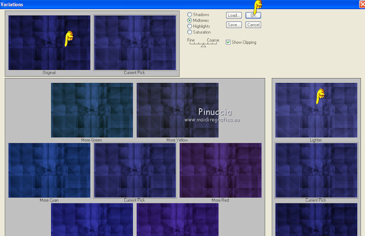Viewport: 365px width, 236px height.
Task: Toggle the Show Clipping checkbox
Action: click(x=228, y=42)
